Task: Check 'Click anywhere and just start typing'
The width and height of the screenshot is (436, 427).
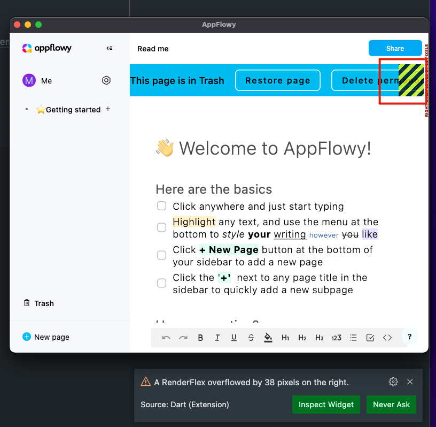Action: [x=161, y=206]
